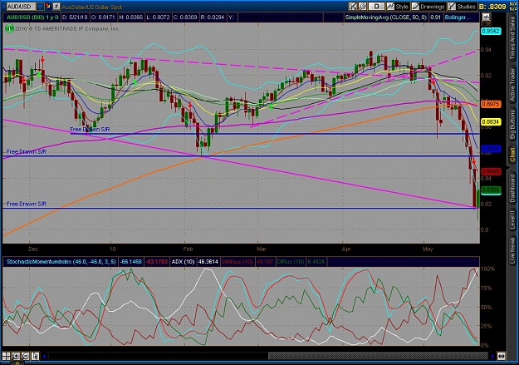519x365 pixels.
Task: Open the Studies menu
Action: 462,7
